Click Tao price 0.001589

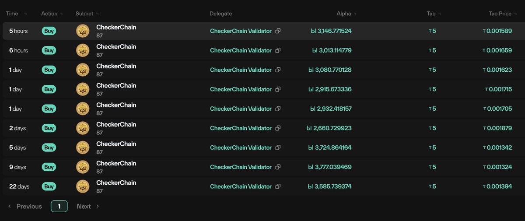tap(497, 31)
